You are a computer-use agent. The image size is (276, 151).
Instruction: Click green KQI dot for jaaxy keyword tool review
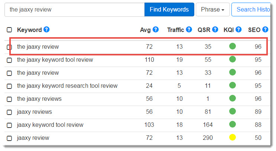pos(233,124)
